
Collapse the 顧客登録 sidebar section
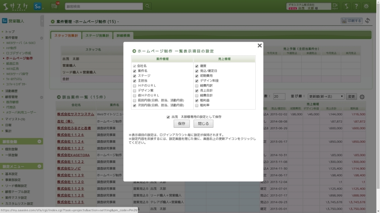[40, 142]
